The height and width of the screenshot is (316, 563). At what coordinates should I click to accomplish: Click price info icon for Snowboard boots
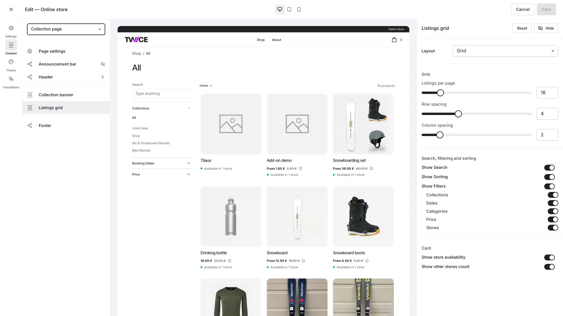click(x=367, y=261)
